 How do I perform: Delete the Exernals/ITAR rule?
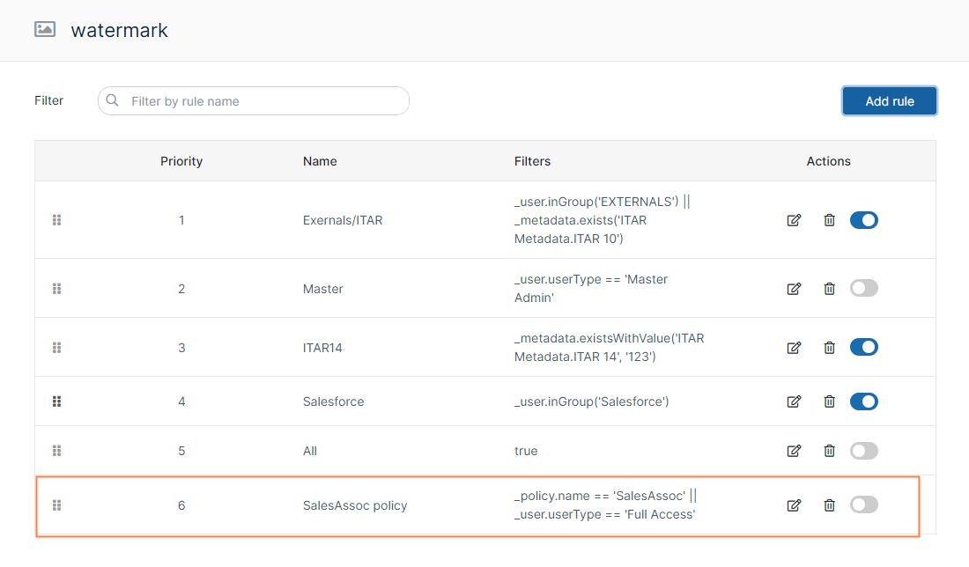pos(829,220)
